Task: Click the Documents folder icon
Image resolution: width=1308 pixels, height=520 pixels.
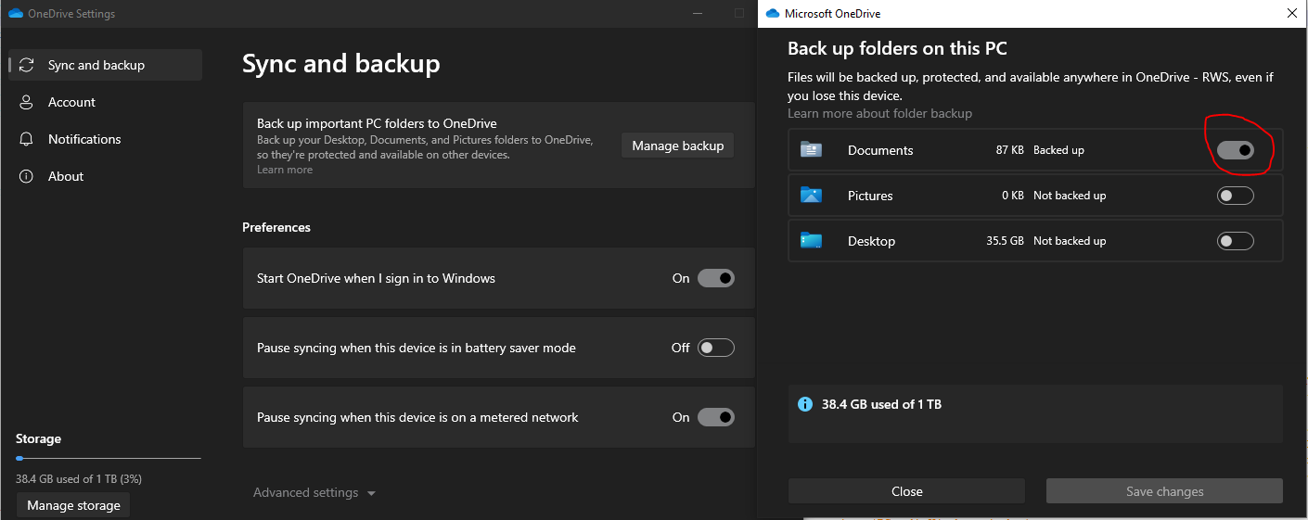Action: pos(811,149)
